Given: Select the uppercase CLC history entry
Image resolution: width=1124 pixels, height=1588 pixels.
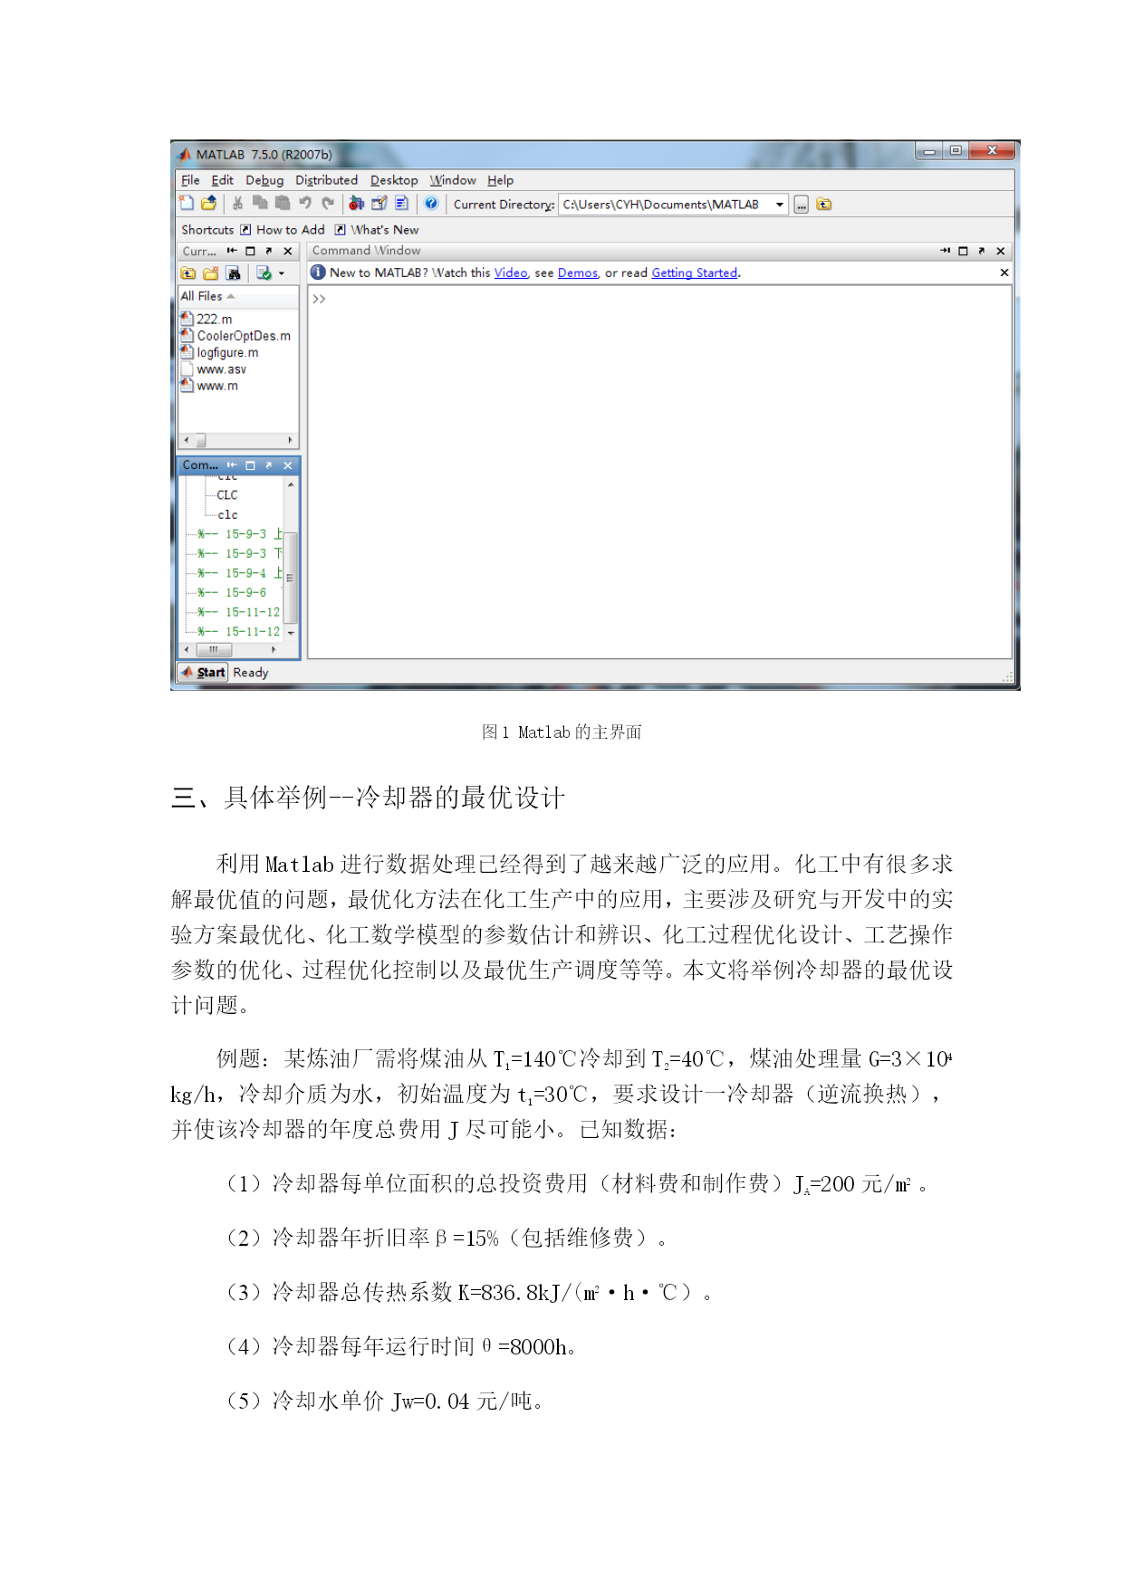Looking at the screenshot, I should 227,495.
